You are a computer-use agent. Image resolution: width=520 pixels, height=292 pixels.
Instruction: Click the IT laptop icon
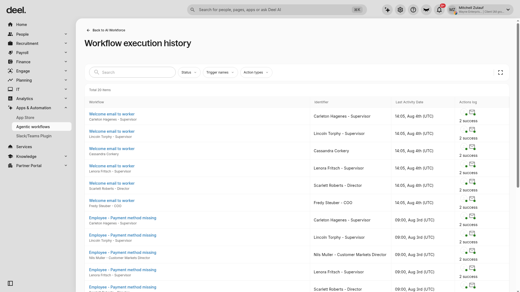point(10,89)
